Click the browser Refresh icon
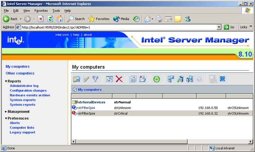The image size is (255, 152). [x=50, y=19]
